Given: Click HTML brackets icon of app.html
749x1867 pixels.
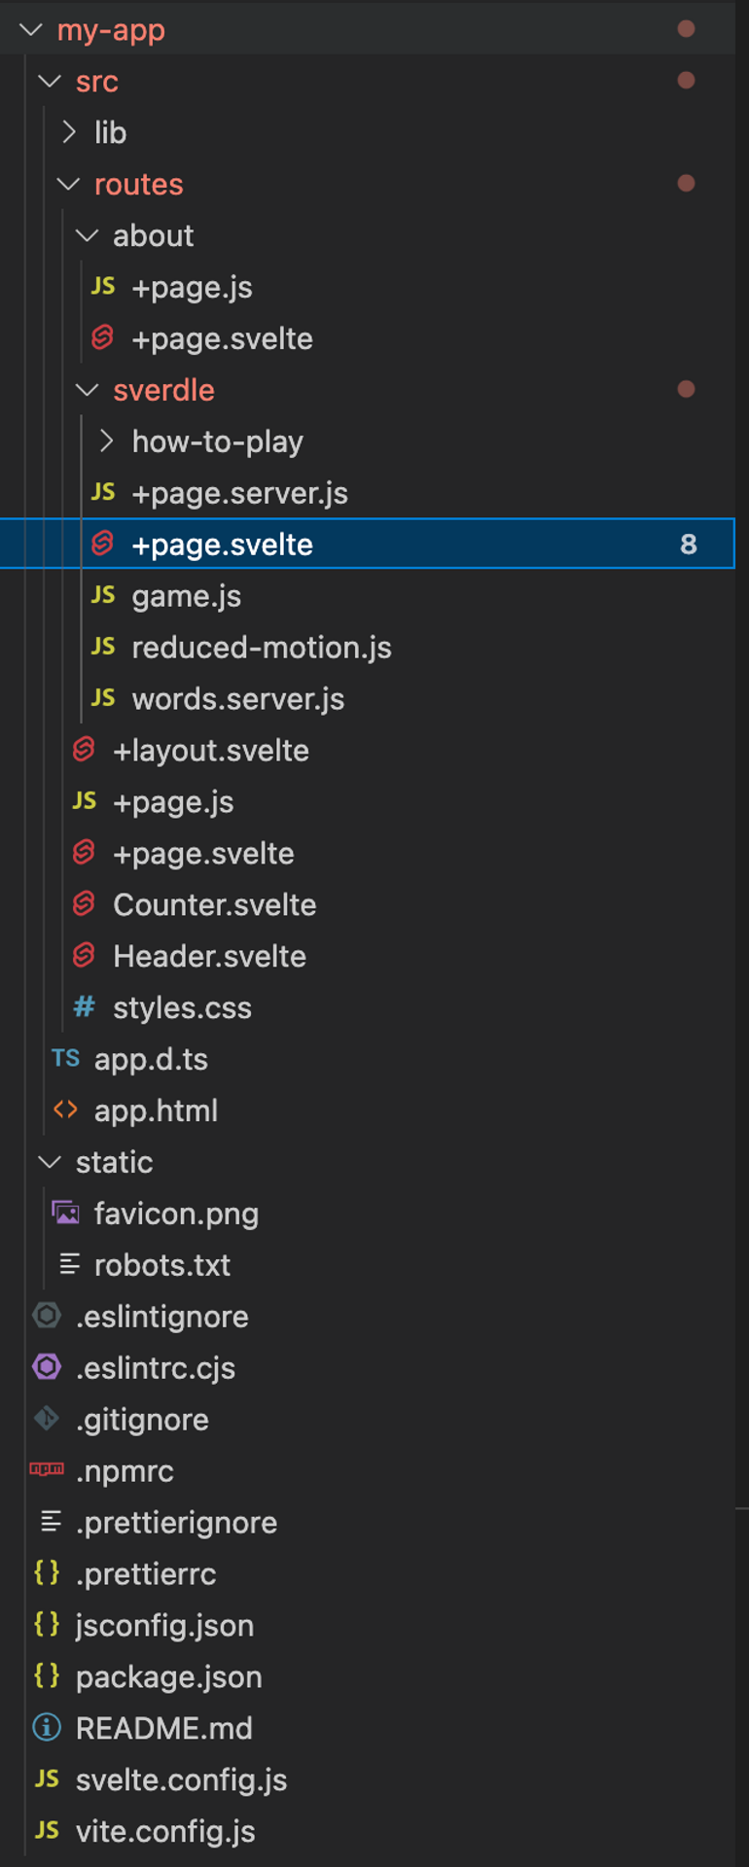Looking at the screenshot, I should point(65,1110).
